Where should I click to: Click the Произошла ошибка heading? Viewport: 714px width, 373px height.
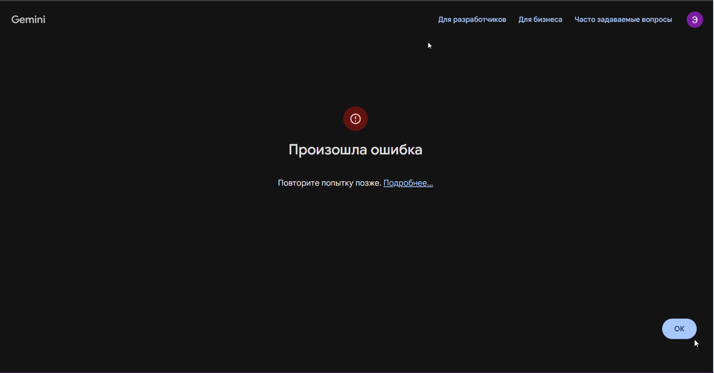coord(355,150)
